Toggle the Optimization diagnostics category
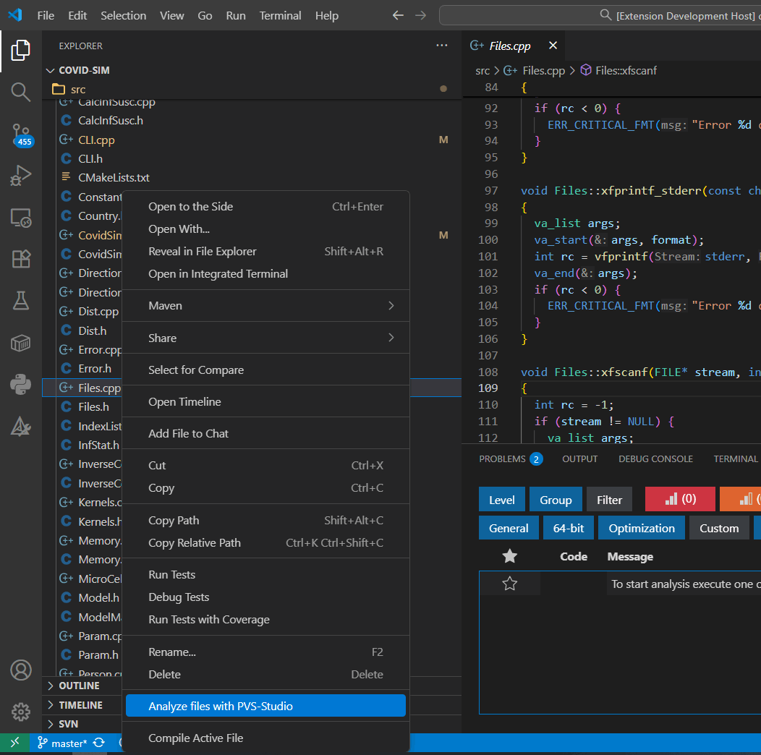The height and width of the screenshot is (755, 761). click(641, 527)
